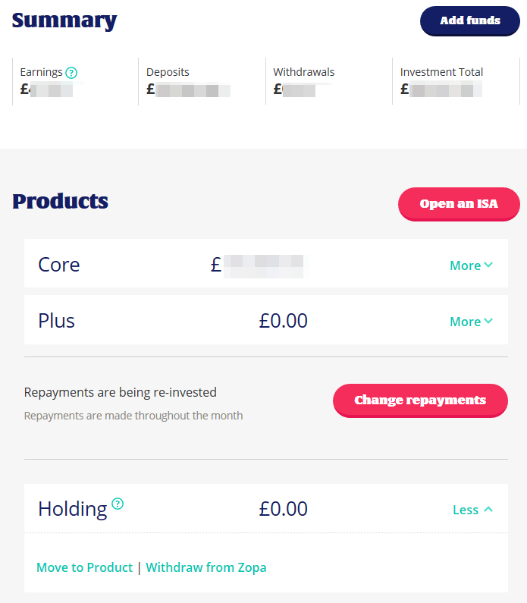Collapse the Holding section with Less
Screen dimensions: 527x603
[x=472, y=510]
